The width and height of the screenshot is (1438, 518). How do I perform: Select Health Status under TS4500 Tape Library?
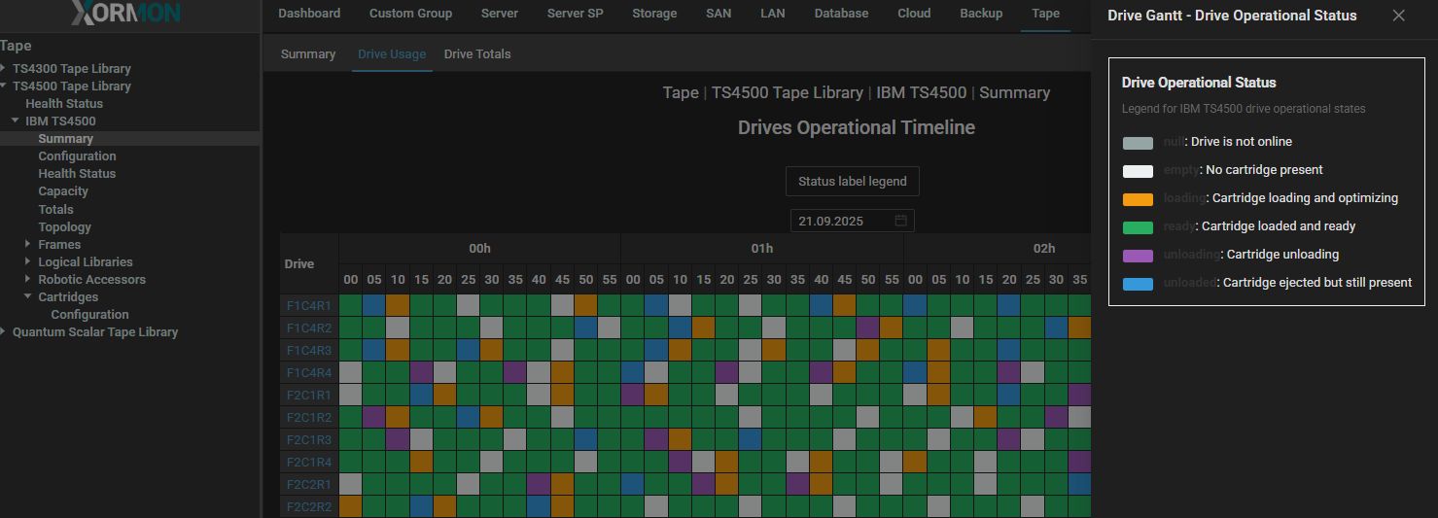pyautogui.click(x=64, y=103)
